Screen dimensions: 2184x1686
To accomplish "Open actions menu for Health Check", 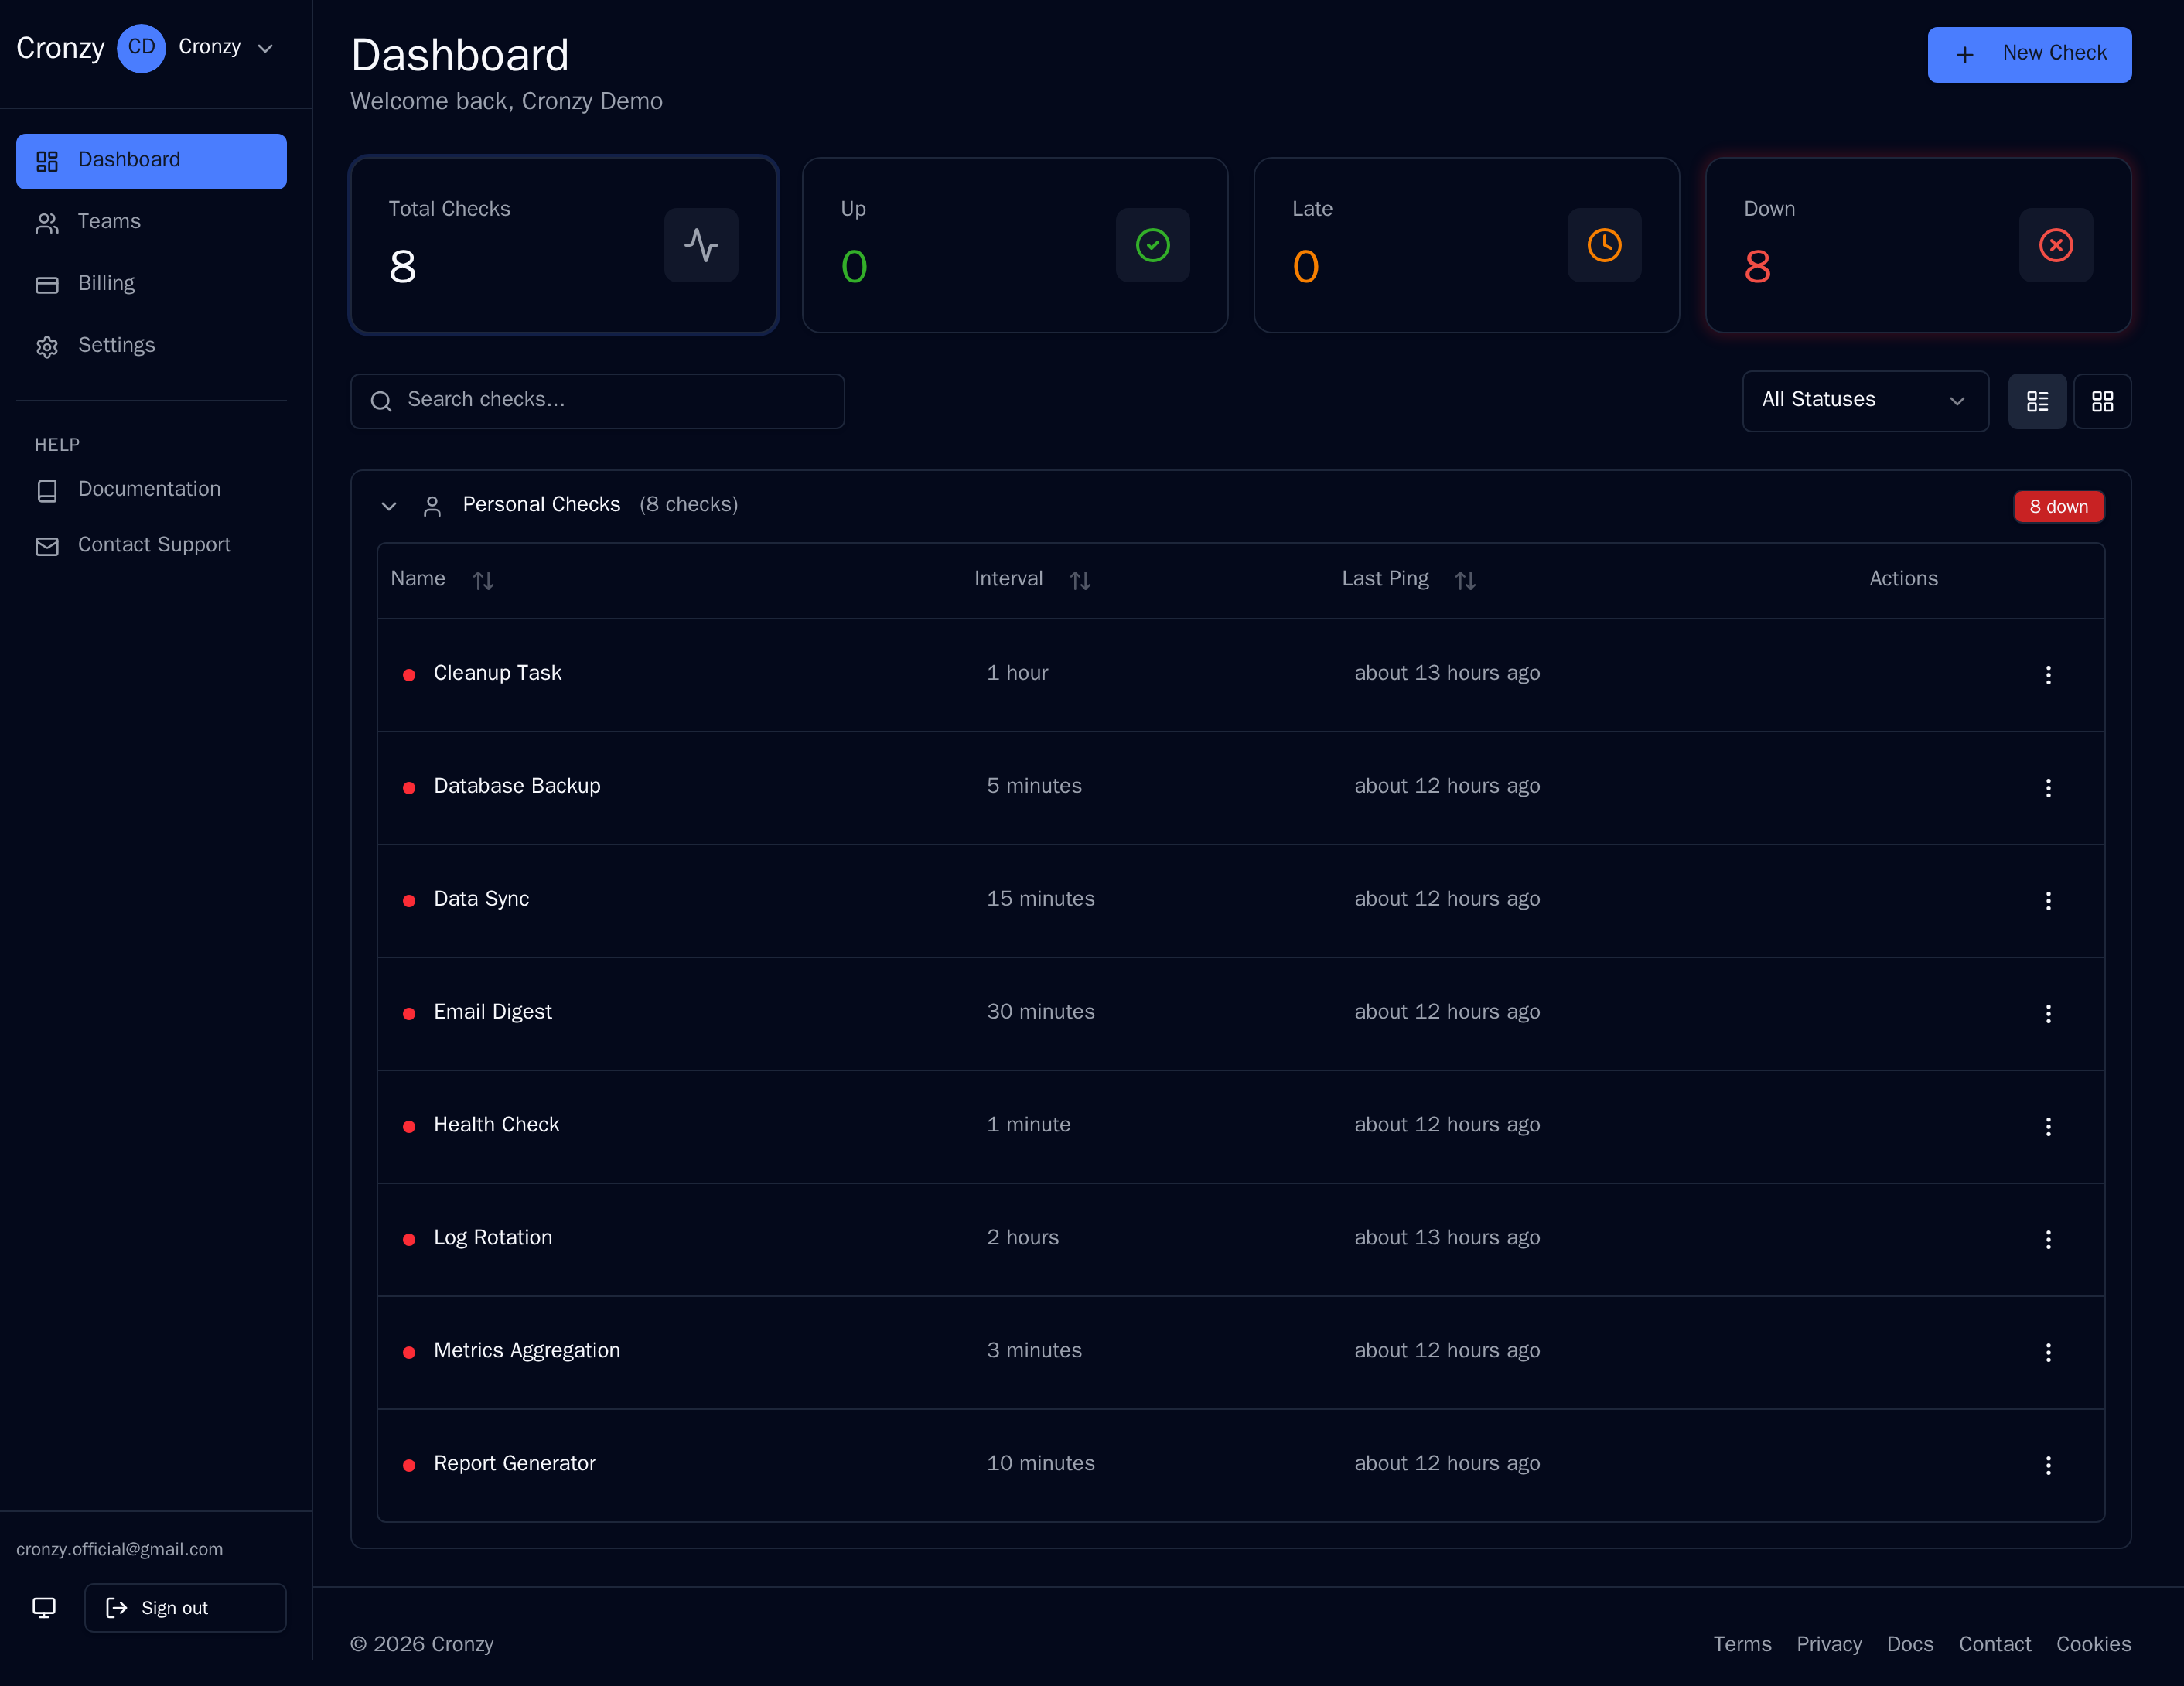I will tap(2047, 1126).
